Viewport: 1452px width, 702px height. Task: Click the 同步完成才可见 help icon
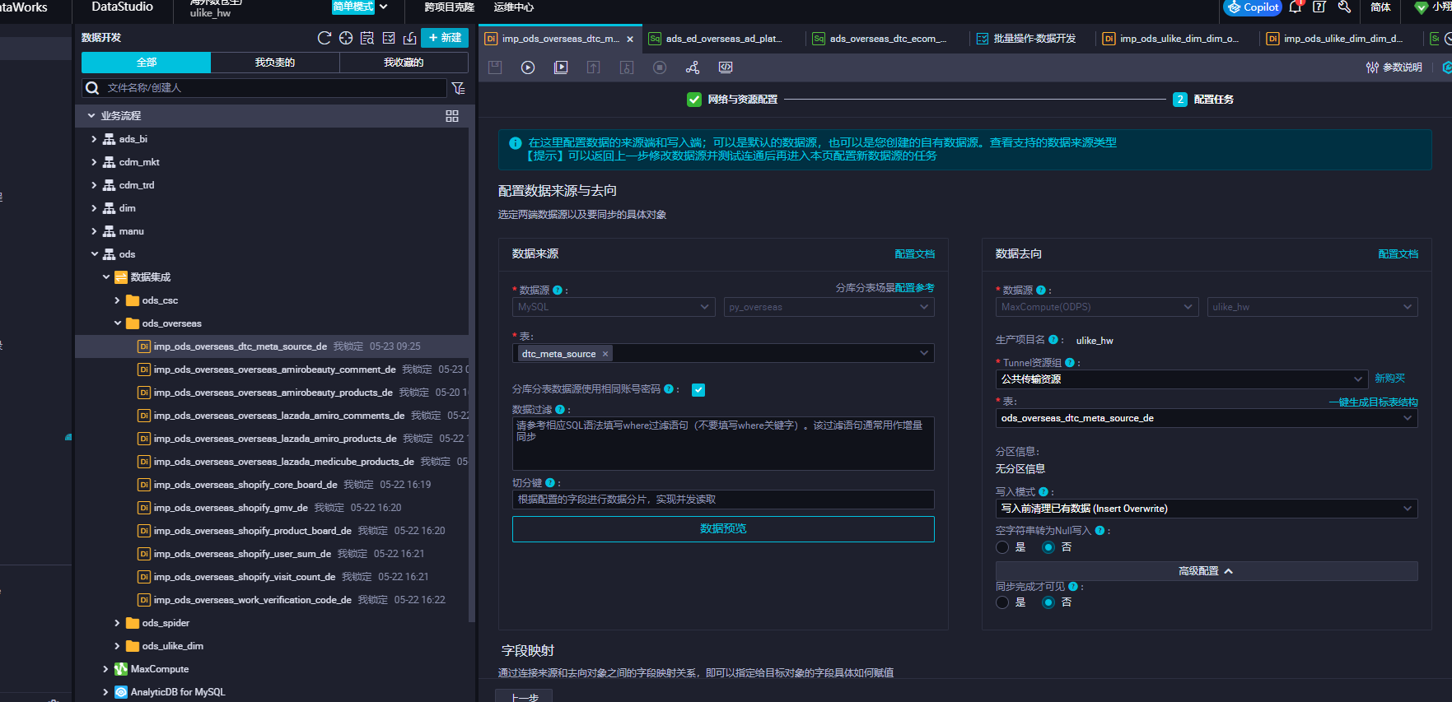1073,587
